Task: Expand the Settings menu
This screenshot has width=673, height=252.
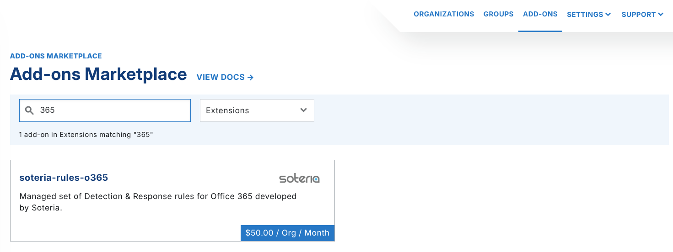Action: (x=588, y=15)
